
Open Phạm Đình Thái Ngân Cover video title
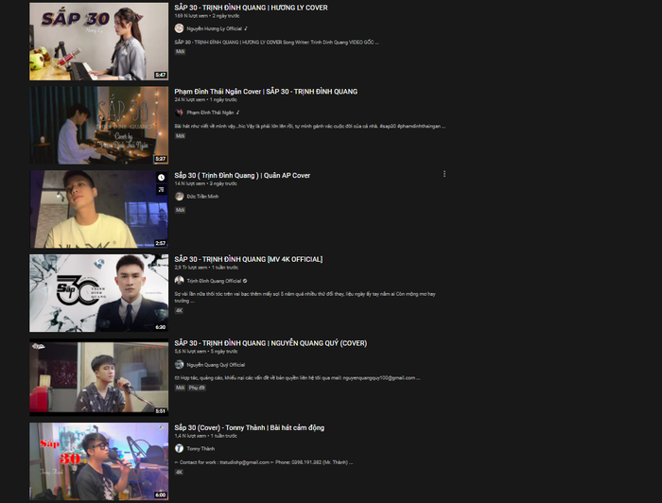tap(266, 92)
